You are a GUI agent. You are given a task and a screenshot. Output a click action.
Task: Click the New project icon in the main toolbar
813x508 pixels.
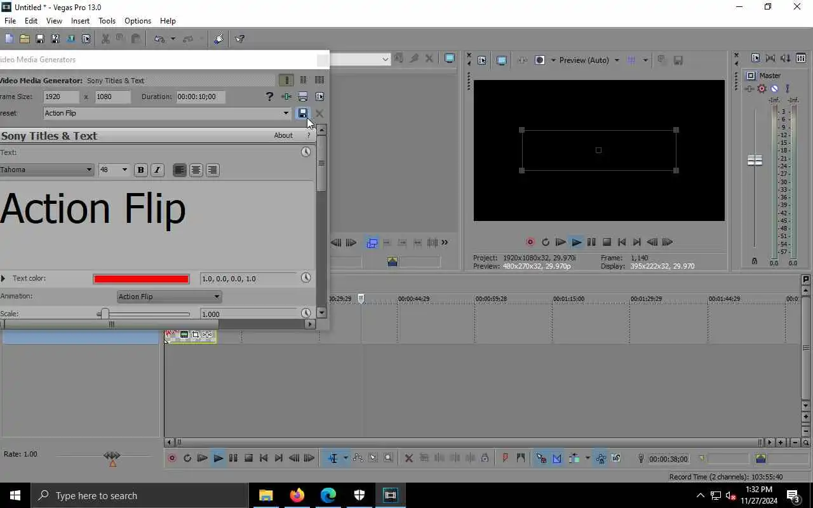pos(8,39)
